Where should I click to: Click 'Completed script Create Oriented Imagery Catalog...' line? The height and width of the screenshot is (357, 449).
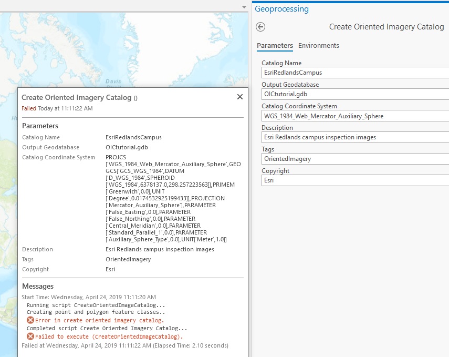(107, 328)
